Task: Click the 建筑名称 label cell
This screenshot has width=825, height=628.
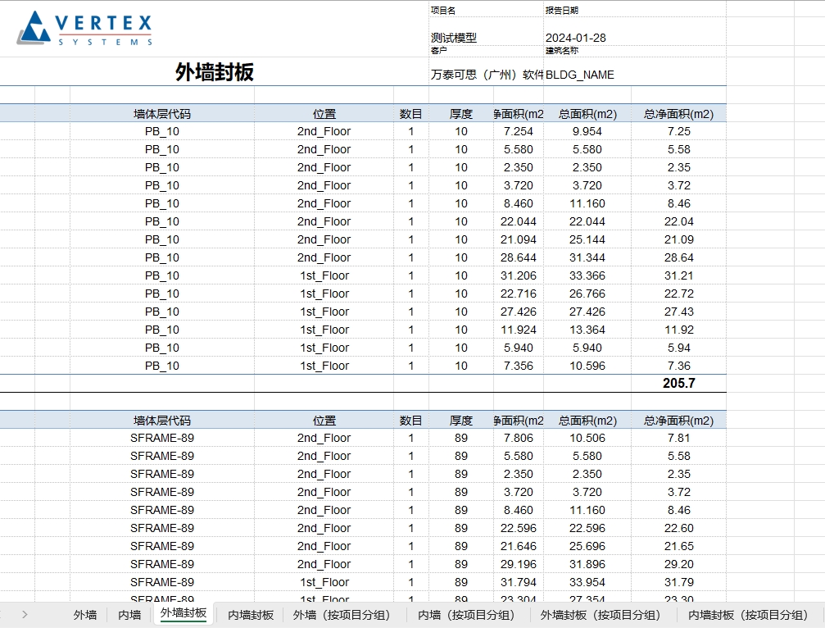Action: click(x=635, y=51)
